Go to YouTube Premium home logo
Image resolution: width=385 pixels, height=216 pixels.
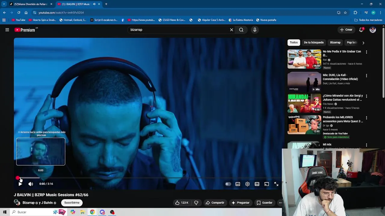(25, 30)
